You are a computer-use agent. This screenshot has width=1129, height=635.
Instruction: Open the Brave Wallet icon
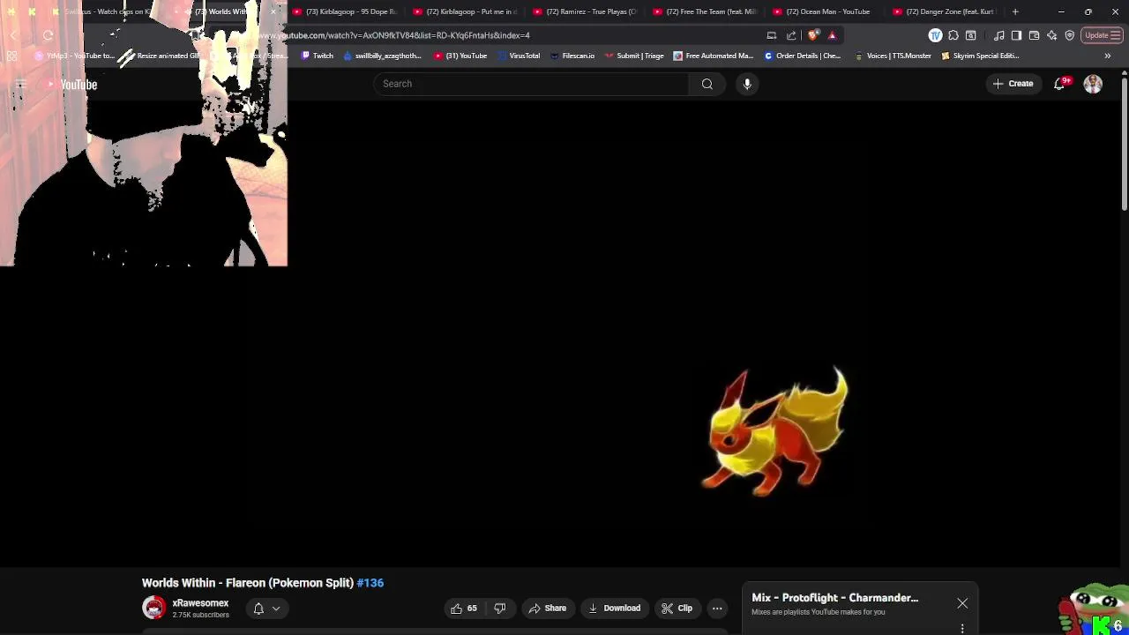click(1034, 35)
